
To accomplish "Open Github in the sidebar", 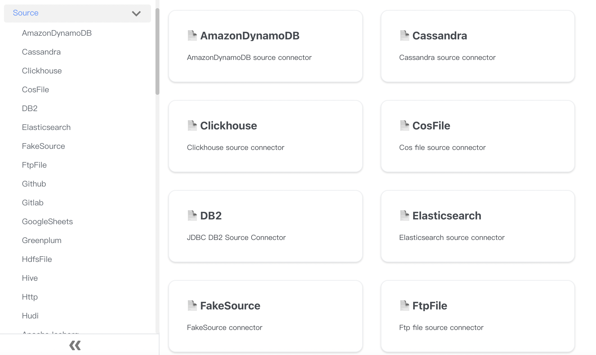I will point(34,184).
